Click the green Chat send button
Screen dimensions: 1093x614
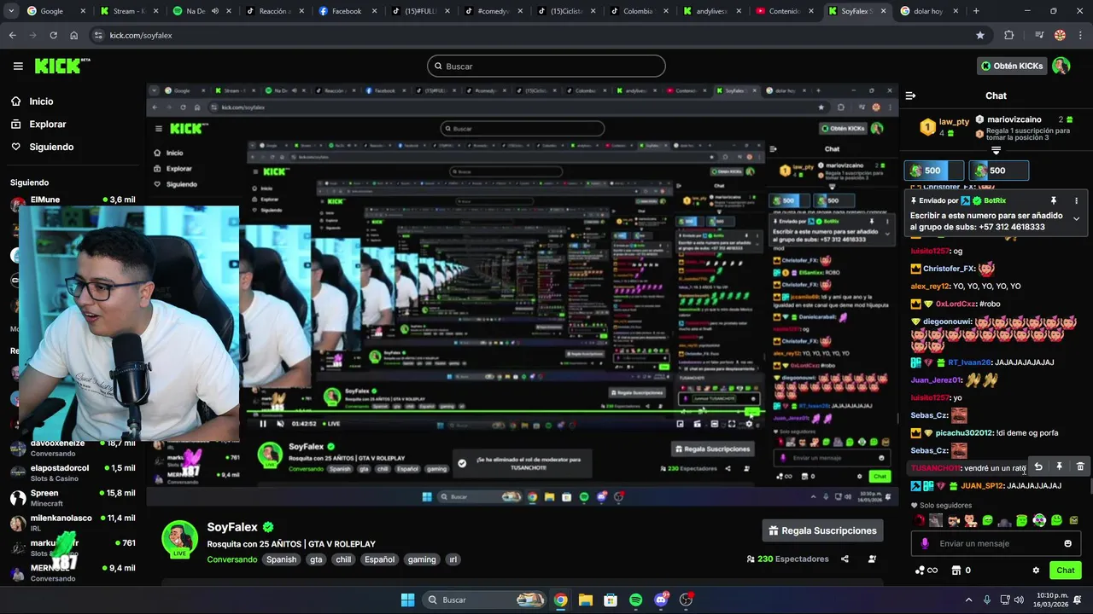coord(1066,571)
